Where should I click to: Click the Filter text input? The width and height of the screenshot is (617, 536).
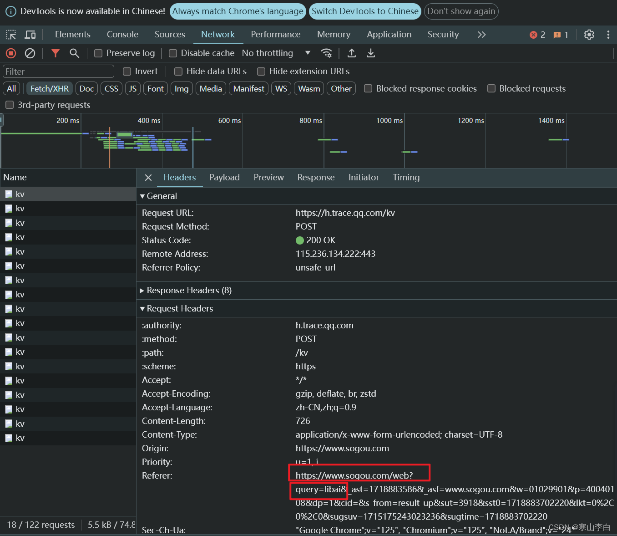point(58,71)
